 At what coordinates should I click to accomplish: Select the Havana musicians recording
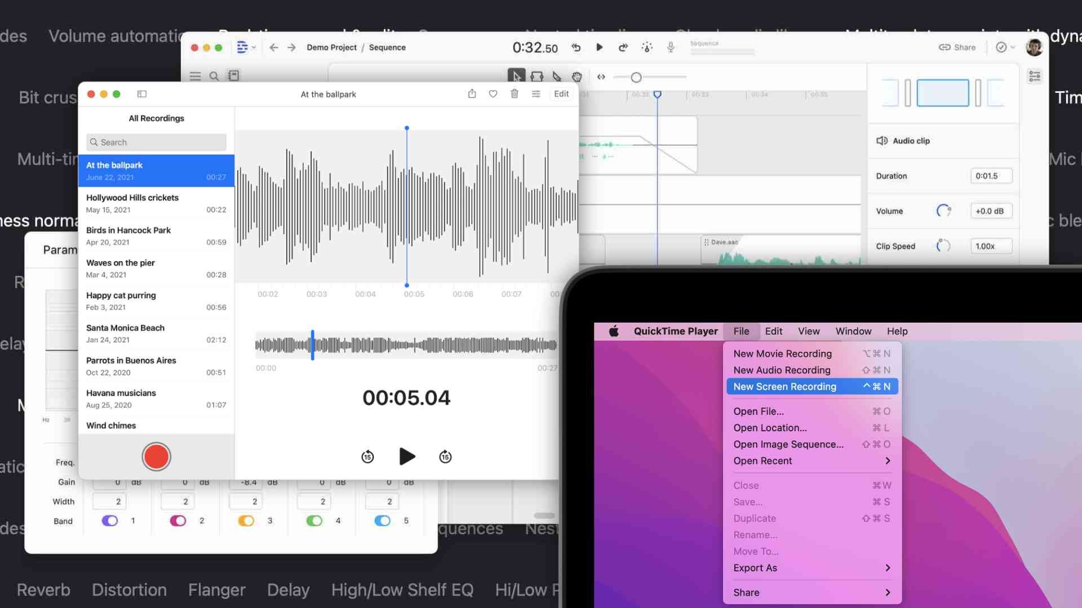coord(156,399)
